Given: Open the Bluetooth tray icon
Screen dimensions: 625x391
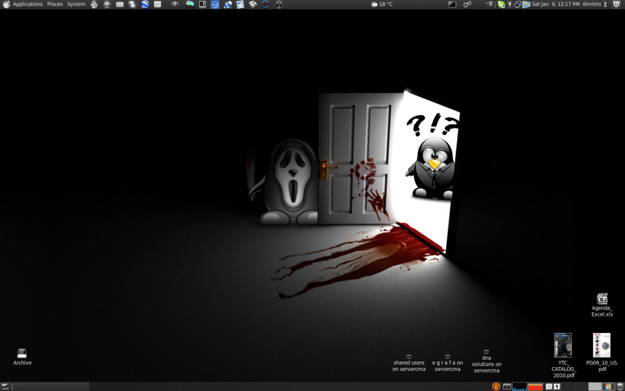Looking at the screenshot, I should (510, 4).
